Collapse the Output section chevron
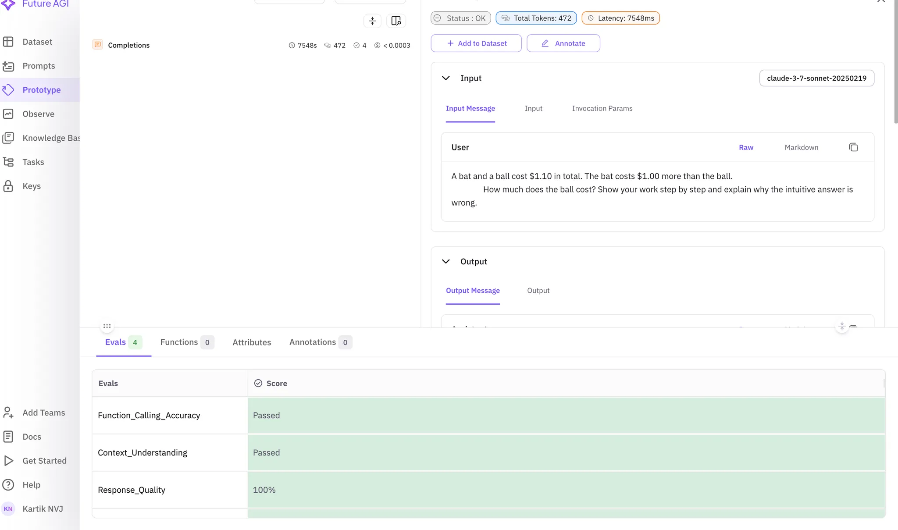This screenshot has height=530, width=898. pyautogui.click(x=445, y=261)
